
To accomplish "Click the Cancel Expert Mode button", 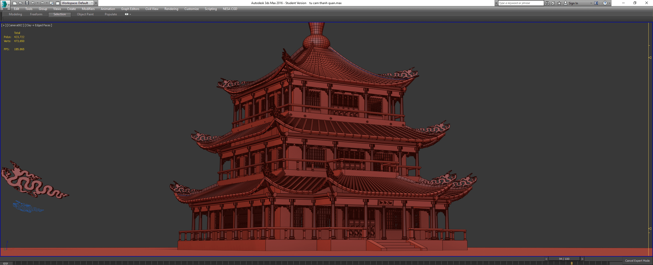I will 637,261.
